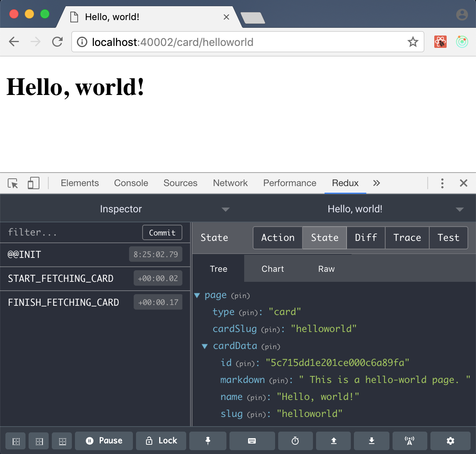This screenshot has width=476, height=454.
Task: Open the Inspector monitor dropdown
Action: pyautogui.click(x=226, y=209)
